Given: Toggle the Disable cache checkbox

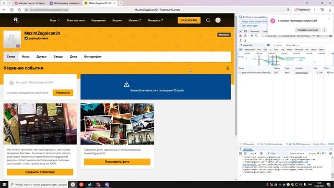Looking at the screenshot, I should tap(280, 36).
